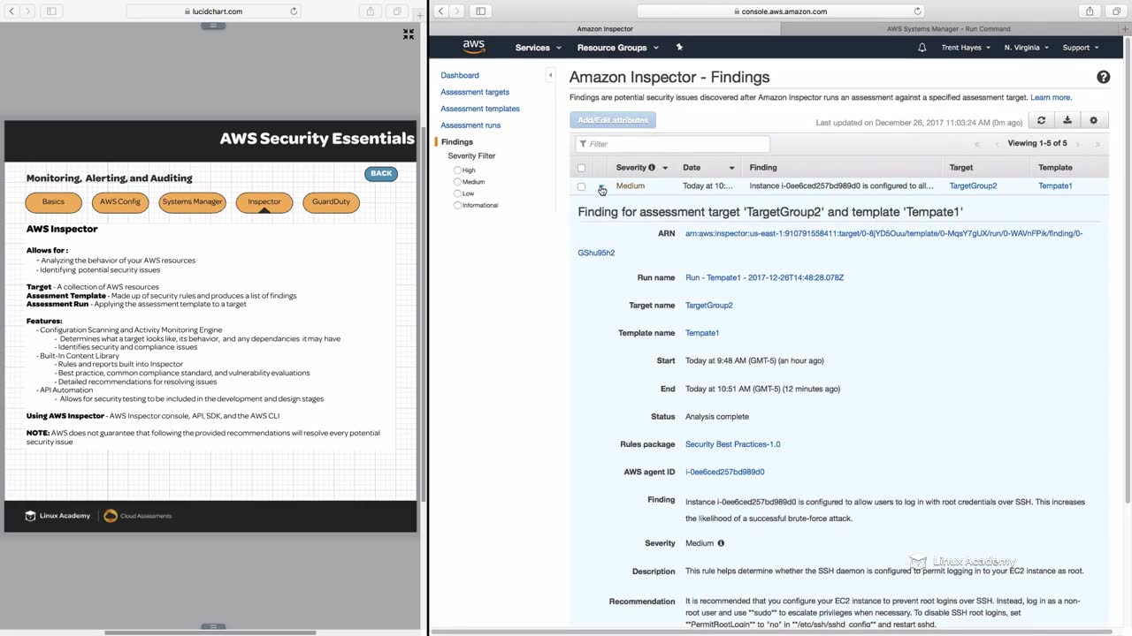Go back in the AWS console Safari window

440,11
